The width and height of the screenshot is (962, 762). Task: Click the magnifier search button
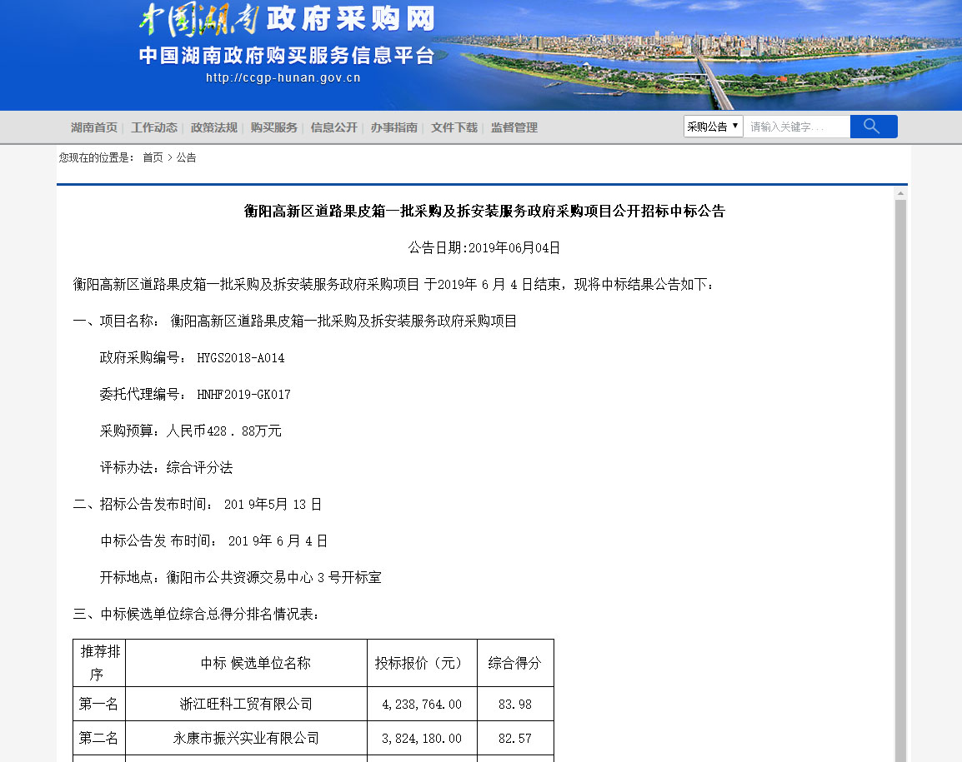[873, 127]
